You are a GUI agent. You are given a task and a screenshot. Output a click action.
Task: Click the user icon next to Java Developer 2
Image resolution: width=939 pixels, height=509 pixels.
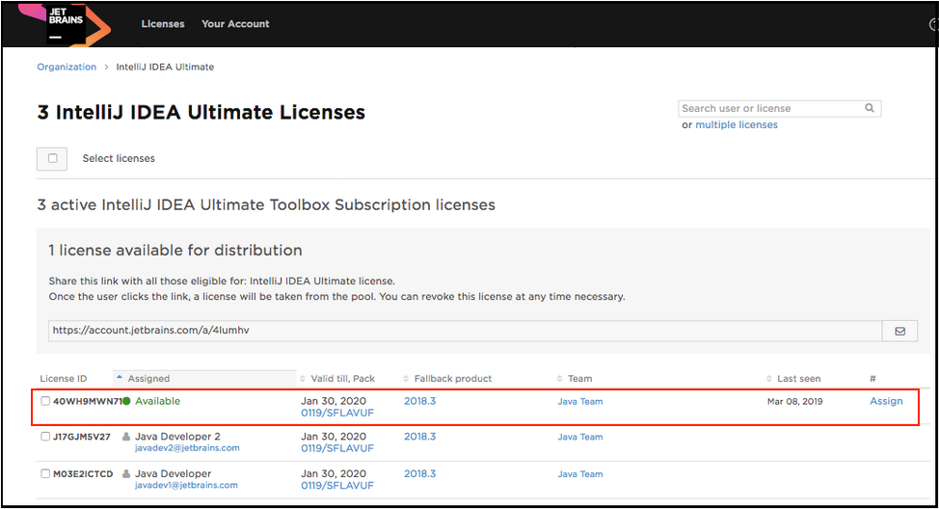click(126, 437)
